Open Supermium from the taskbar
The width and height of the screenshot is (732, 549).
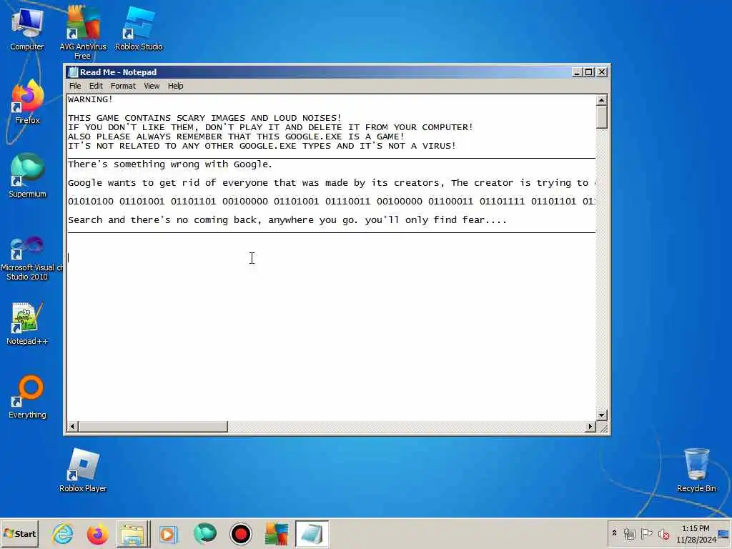point(205,534)
